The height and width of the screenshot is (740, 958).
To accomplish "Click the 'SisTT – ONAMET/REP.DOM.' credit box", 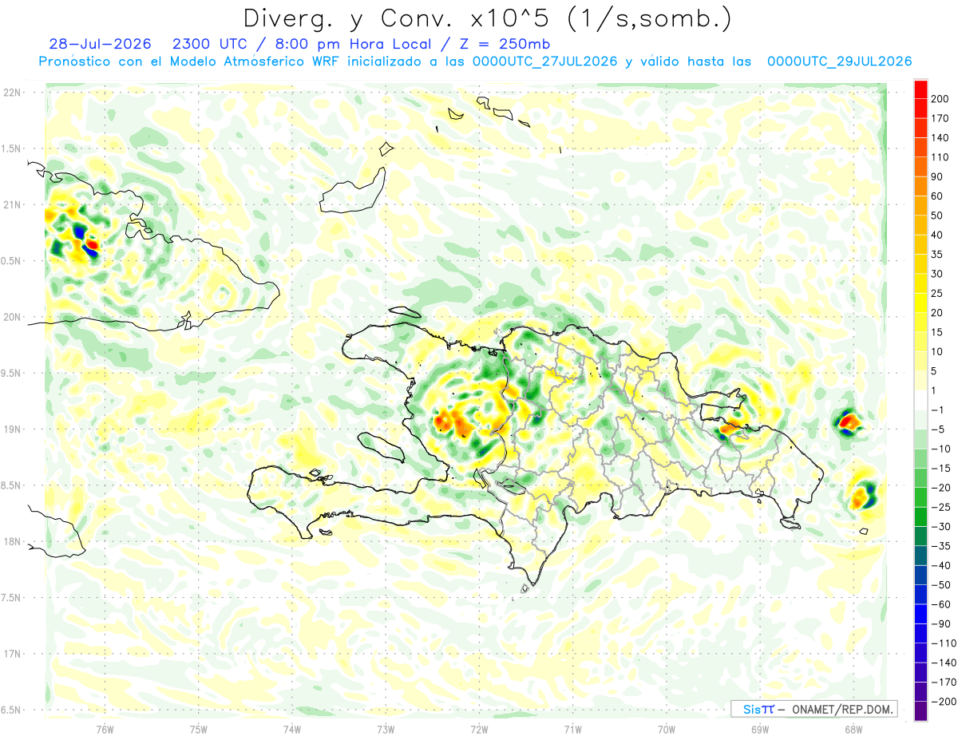I will pyautogui.click(x=814, y=709).
